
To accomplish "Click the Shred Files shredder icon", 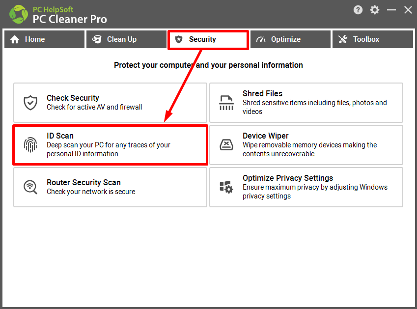I will (226, 103).
